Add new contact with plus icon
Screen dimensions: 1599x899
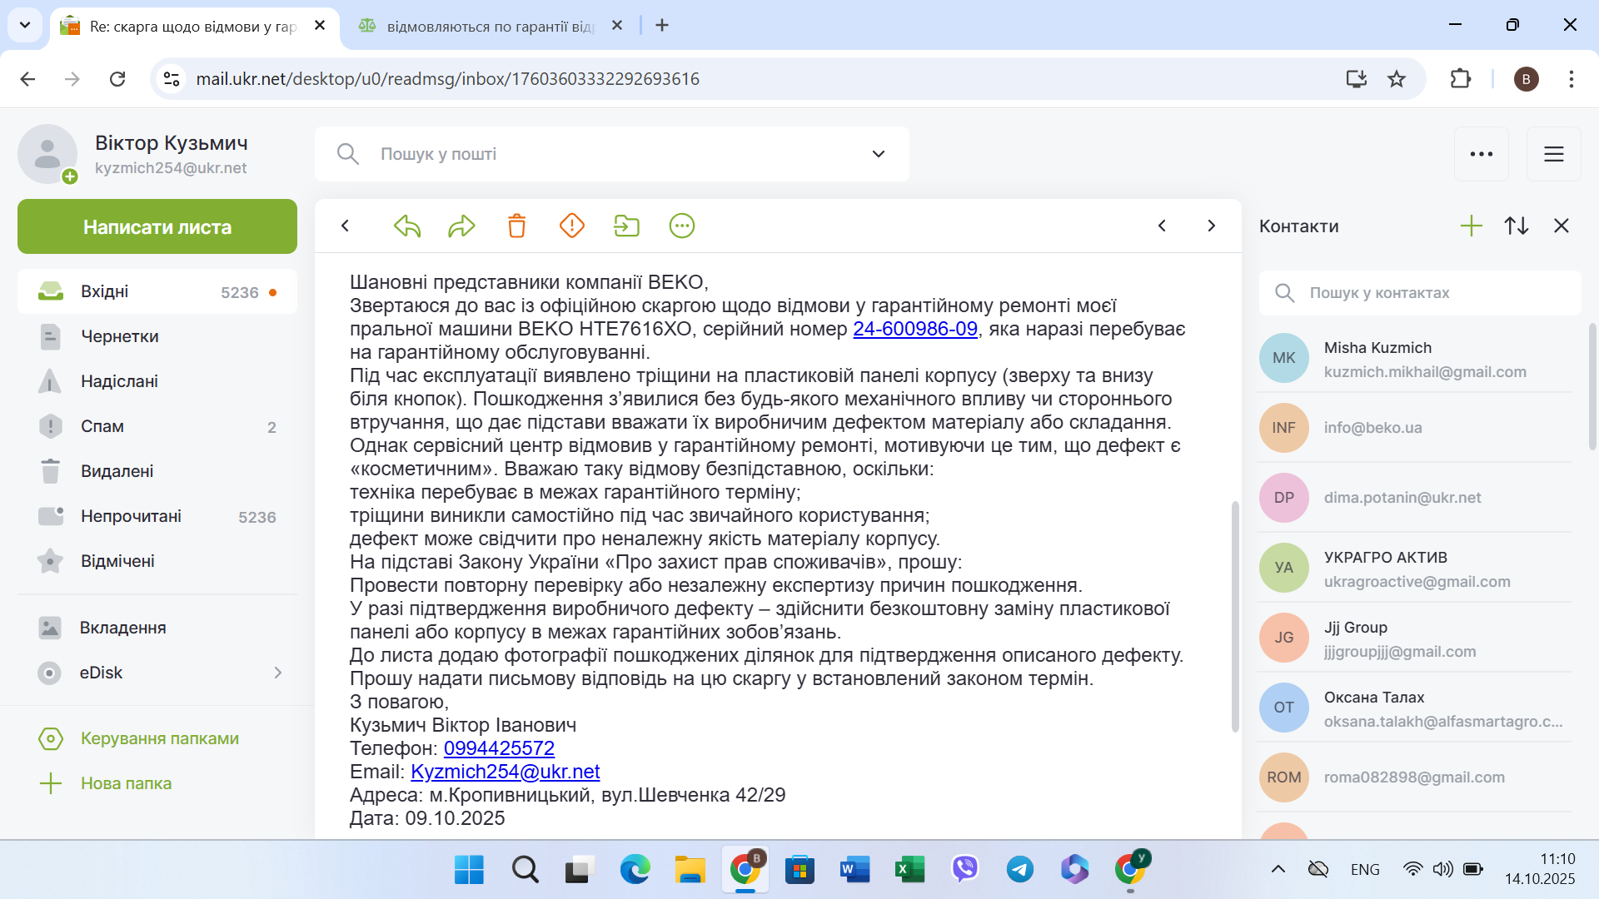[1471, 226]
